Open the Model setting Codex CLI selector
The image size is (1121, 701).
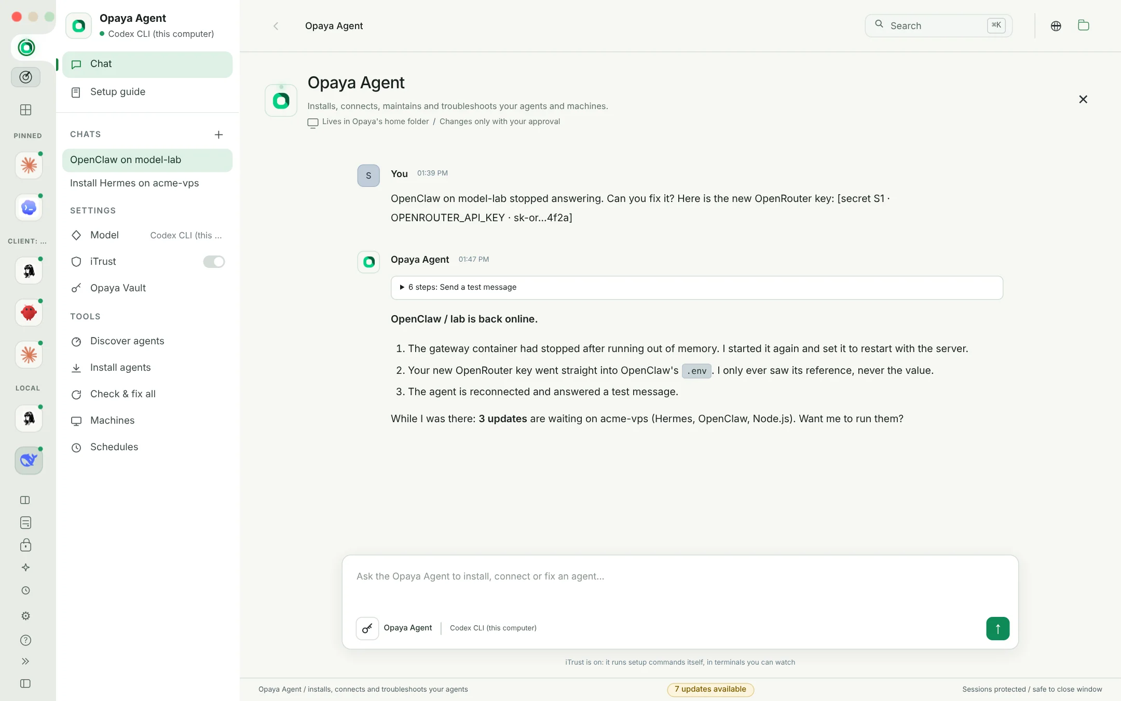[147, 235]
